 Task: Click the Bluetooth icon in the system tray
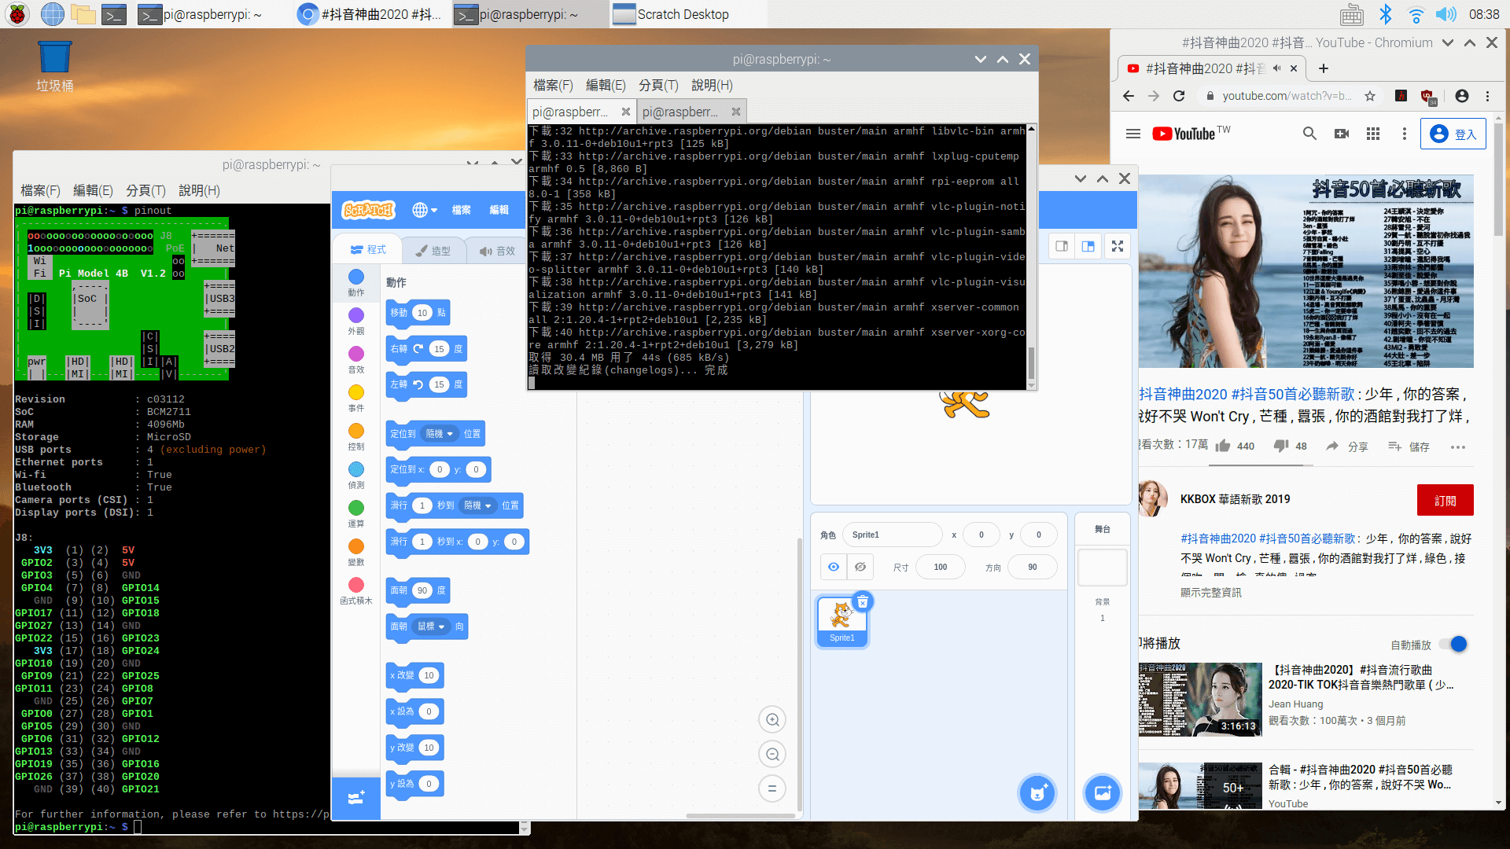tap(1387, 13)
